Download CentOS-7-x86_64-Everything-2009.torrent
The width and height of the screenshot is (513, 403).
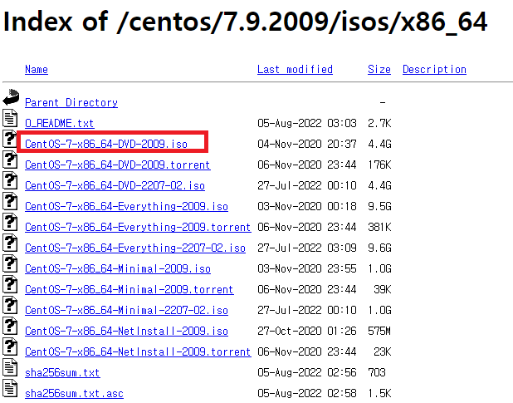(138, 227)
